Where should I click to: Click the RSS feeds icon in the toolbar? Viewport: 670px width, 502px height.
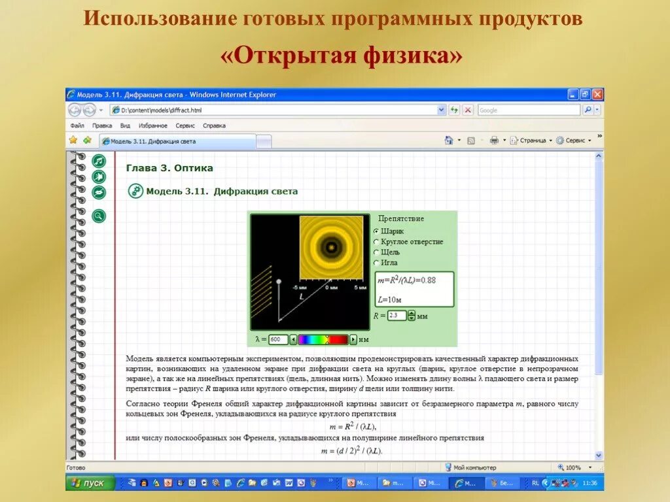[x=470, y=140]
